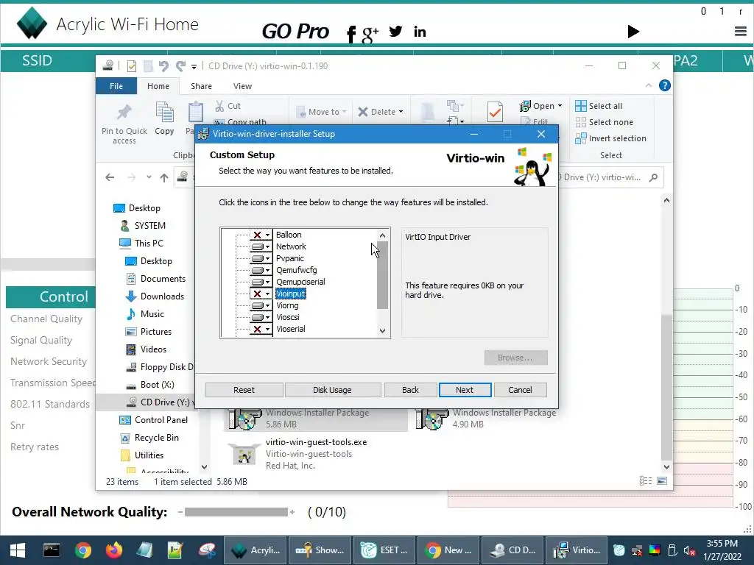Click Delete in Explorer ribbon
The image size is (754, 565).
click(380, 112)
